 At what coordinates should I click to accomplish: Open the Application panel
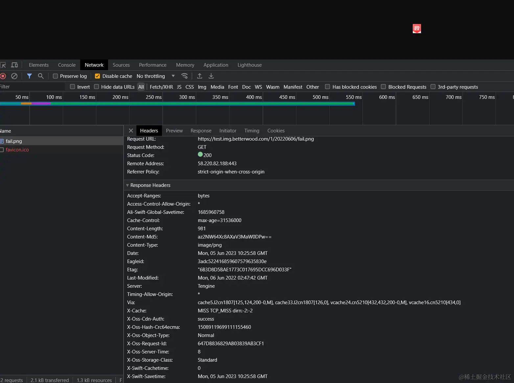click(x=216, y=65)
